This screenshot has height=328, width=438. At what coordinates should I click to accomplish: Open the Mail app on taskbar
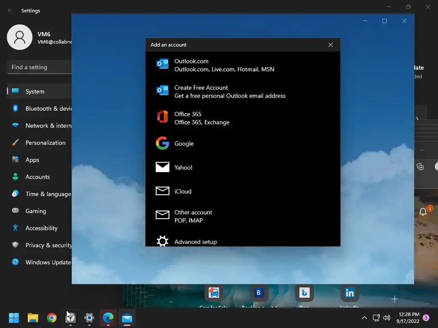click(x=127, y=318)
